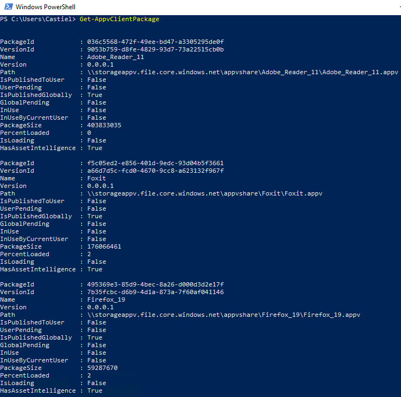401x397 pixels.
Task: Click the Get-AppvClientPackage command text
Action: pyautogui.click(x=119, y=19)
